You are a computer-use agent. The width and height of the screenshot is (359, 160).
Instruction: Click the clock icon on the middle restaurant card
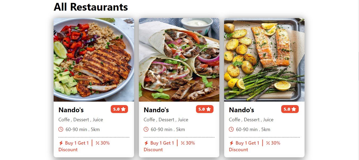click(146, 129)
